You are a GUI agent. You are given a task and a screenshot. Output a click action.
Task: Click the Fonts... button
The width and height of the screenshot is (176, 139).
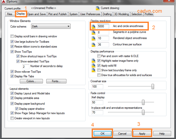pos(56,81)
